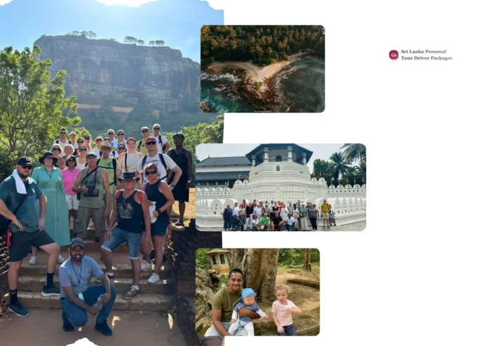The image size is (488, 346).
Task: Select the toddler in the pink shirt
Action: (x=285, y=310)
